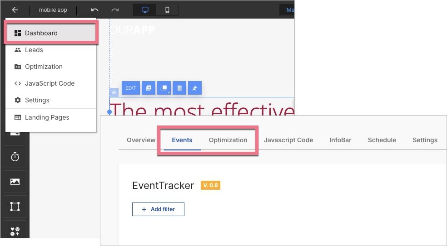Select the image widget in the sidebar
The height and width of the screenshot is (246, 447).
[15, 182]
